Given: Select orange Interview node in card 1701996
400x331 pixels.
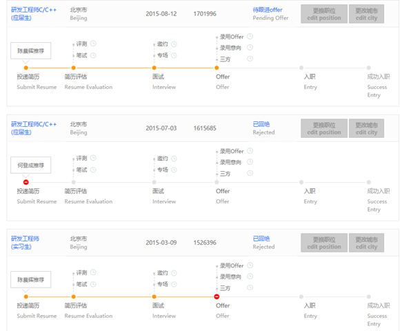Looking at the screenshot, I should pos(154,68).
